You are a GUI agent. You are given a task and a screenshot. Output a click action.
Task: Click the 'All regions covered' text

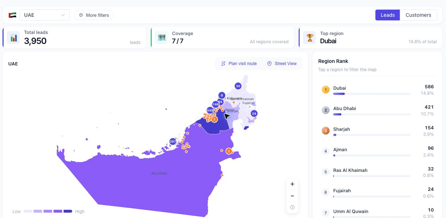pyautogui.click(x=269, y=42)
